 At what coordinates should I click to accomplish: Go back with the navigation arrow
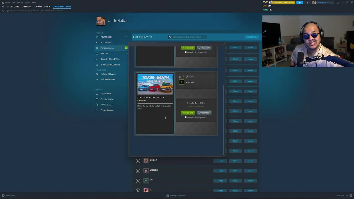[x=3, y=6]
